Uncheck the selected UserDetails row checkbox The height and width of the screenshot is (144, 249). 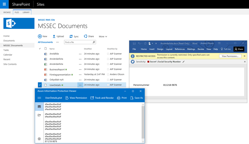pos(40,85)
